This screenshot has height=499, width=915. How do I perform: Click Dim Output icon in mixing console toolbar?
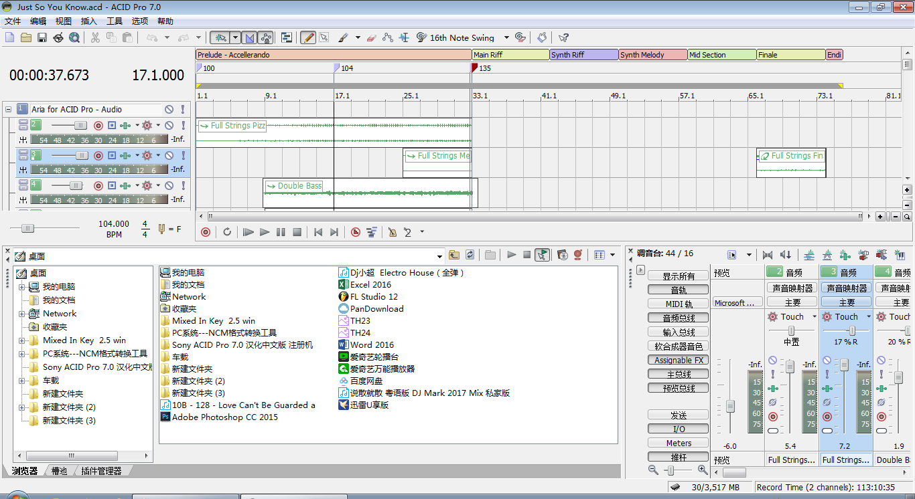point(786,254)
